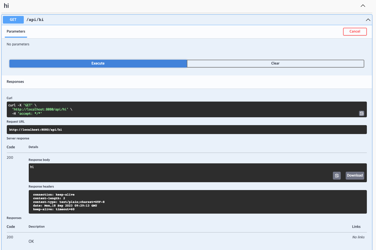The height and width of the screenshot is (250, 376).
Task: Collapse the hi tag section
Action: coord(363,6)
